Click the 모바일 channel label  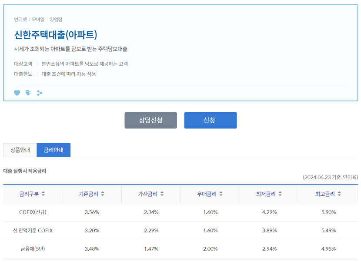point(38,19)
